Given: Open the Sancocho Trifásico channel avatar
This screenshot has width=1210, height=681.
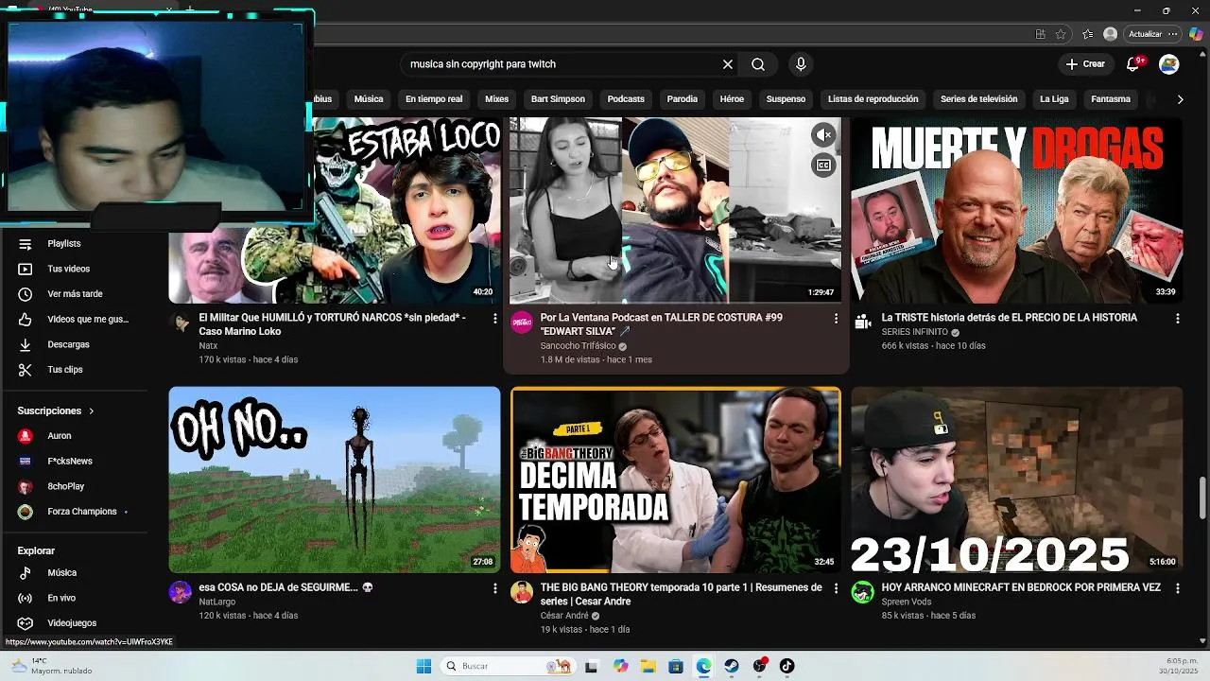Looking at the screenshot, I should click(x=522, y=323).
